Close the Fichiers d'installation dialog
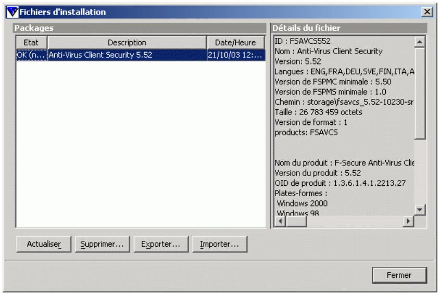 click(x=427, y=12)
